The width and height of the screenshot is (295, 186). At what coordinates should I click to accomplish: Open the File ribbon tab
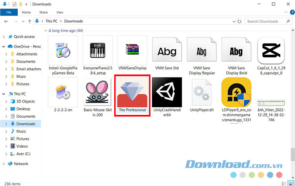tap(8, 13)
